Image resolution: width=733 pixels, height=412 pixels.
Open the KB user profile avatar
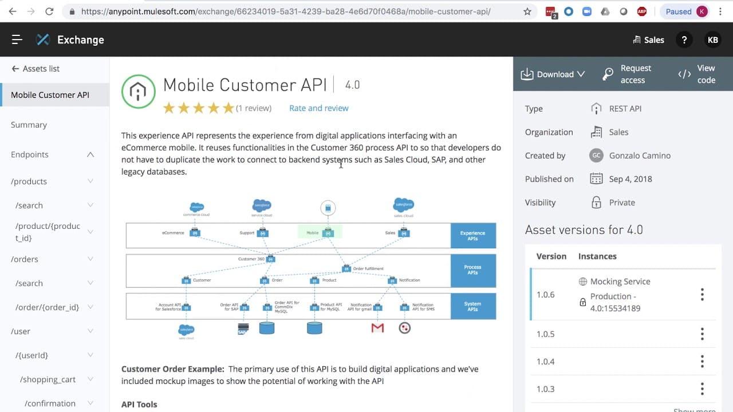pos(712,39)
